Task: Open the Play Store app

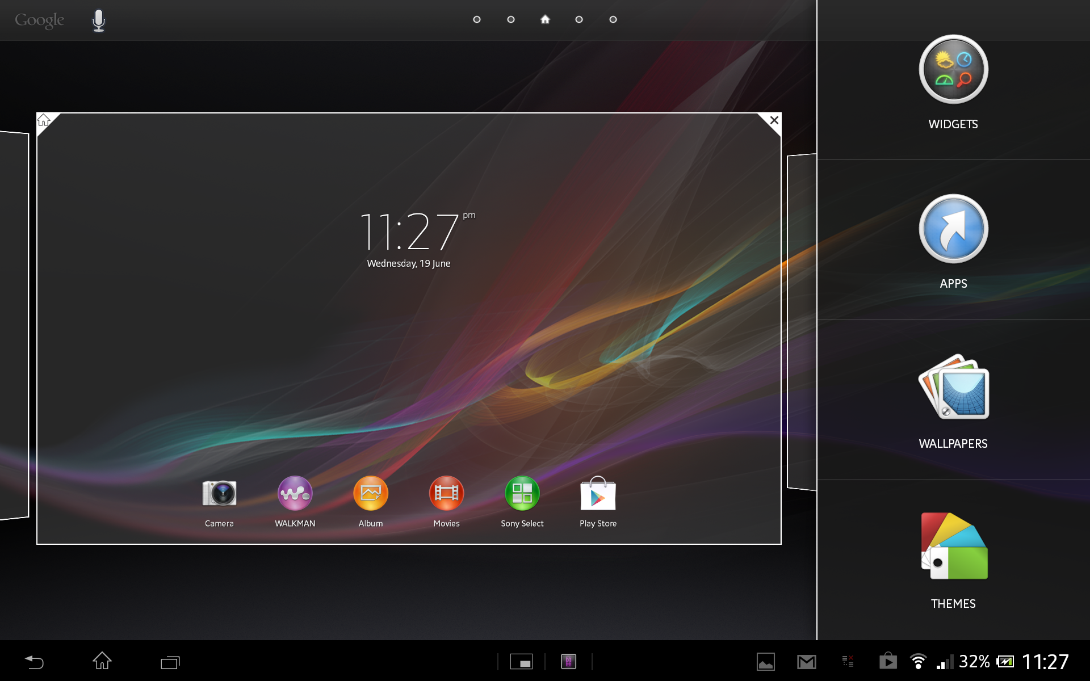Action: tap(598, 493)
